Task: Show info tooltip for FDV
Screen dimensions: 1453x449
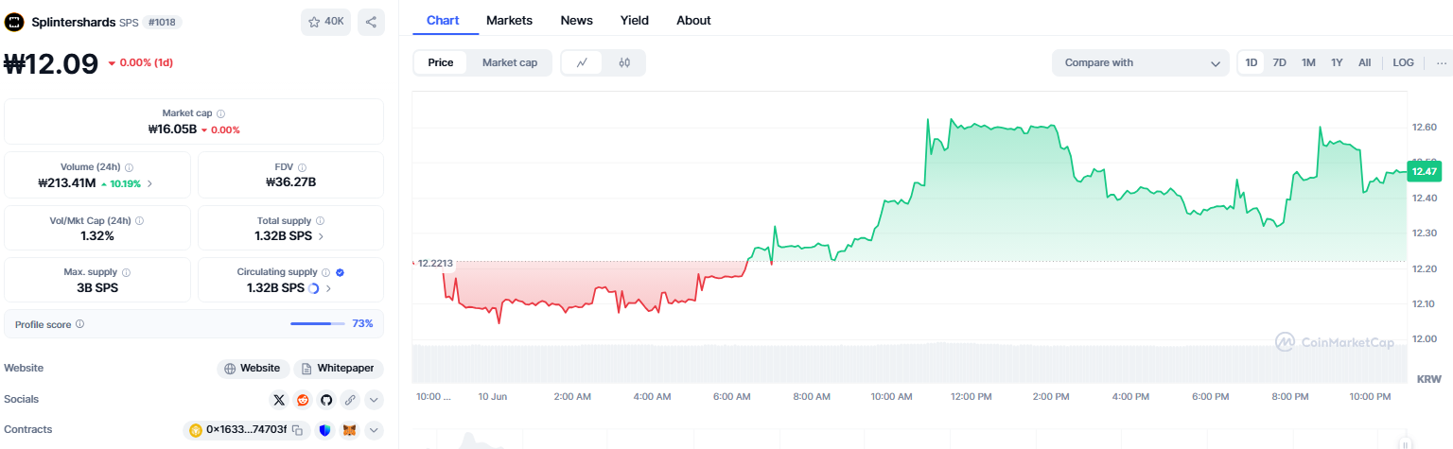Action: pyautogui.click(x=301, y=167)
